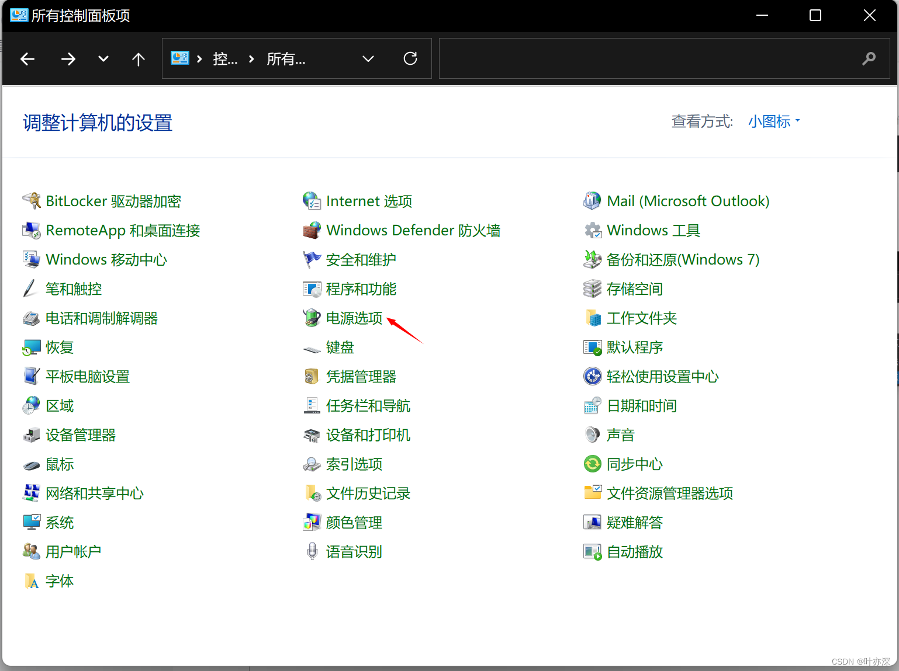Click the 工作文件夹 icon

592,318
